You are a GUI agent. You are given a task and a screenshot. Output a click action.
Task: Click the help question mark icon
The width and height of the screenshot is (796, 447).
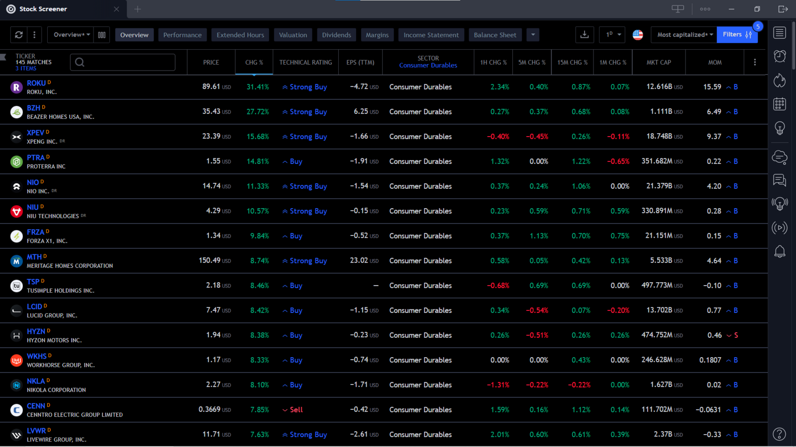(780, 434)
